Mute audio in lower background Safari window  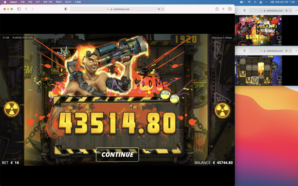286,51
